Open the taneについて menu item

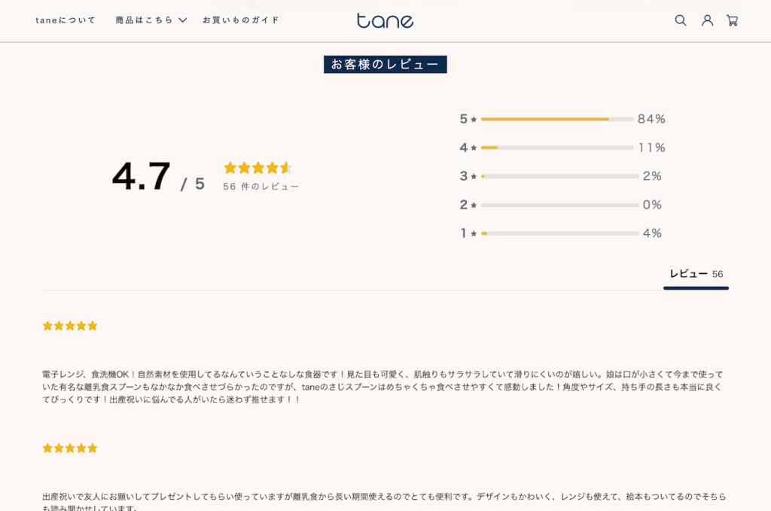coord(66,20)
